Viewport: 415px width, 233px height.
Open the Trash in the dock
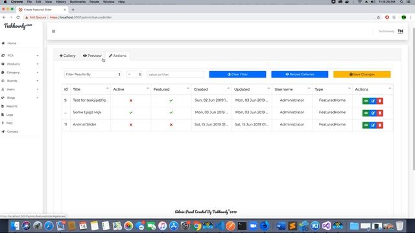click(x=399, y=226)
